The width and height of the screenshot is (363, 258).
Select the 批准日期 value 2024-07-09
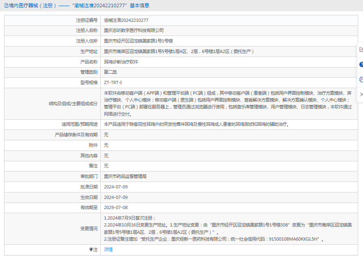click(116, 187)
